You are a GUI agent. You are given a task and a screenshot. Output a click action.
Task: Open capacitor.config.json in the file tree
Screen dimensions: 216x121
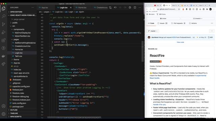click(x=21, y=86)
